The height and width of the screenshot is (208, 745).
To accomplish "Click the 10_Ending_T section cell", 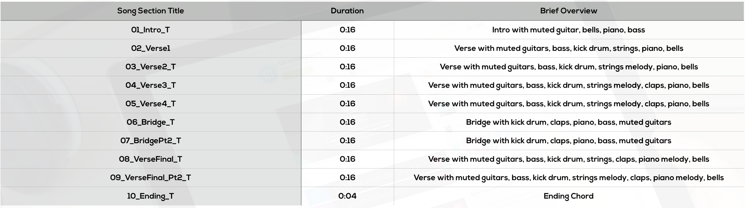I will click(150, 196).
